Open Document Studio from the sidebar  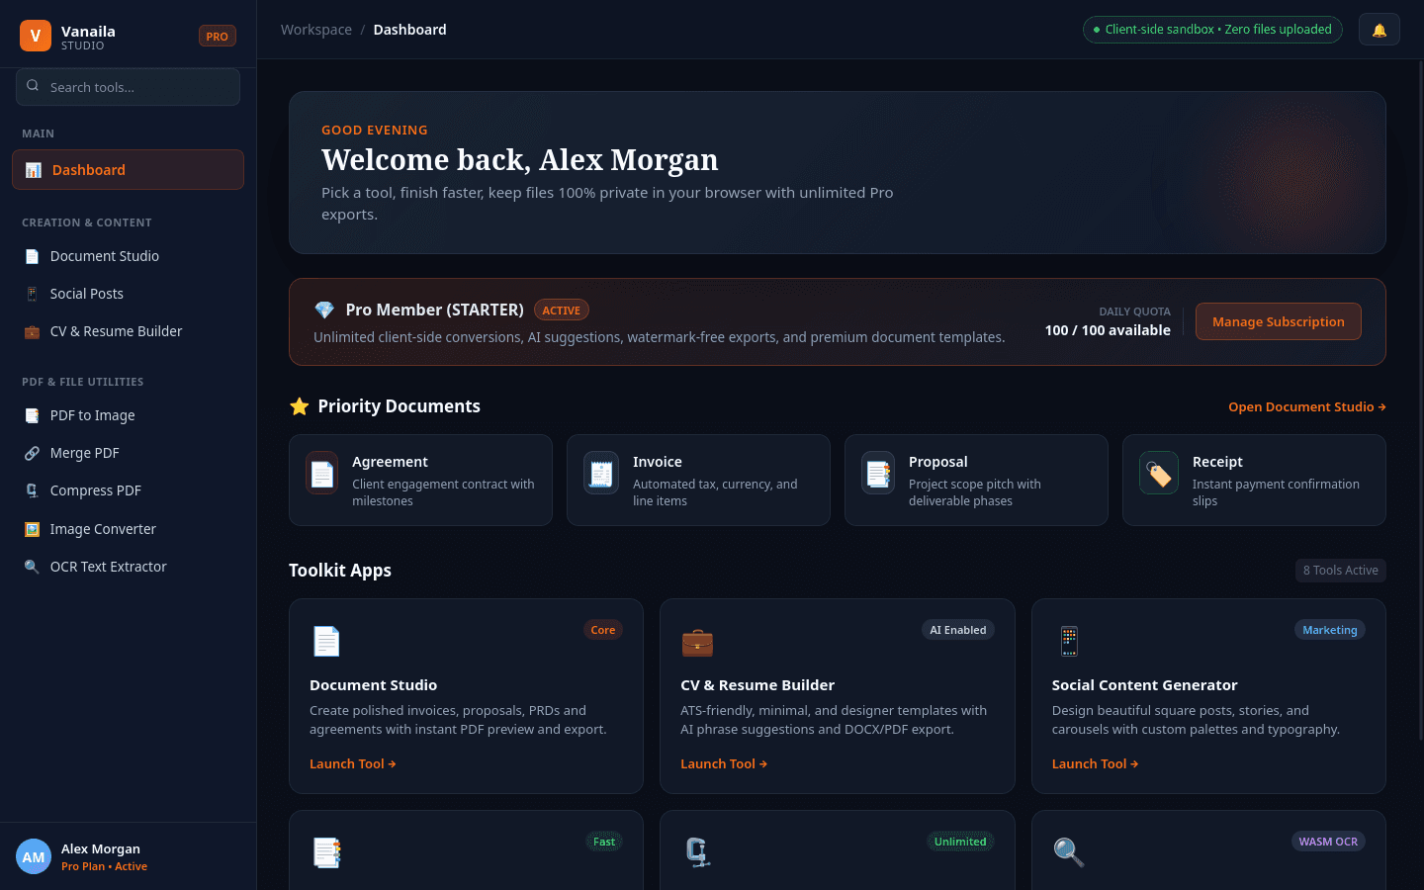pos(128,256)
